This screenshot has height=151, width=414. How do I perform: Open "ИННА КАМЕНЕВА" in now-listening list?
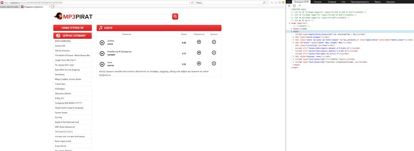(63, 41)
